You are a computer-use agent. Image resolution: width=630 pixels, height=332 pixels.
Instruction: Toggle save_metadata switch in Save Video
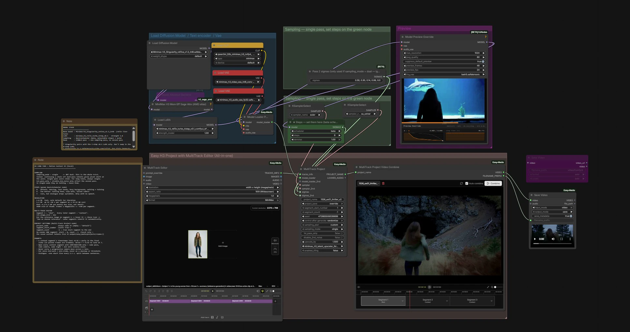tap(571, 216)
